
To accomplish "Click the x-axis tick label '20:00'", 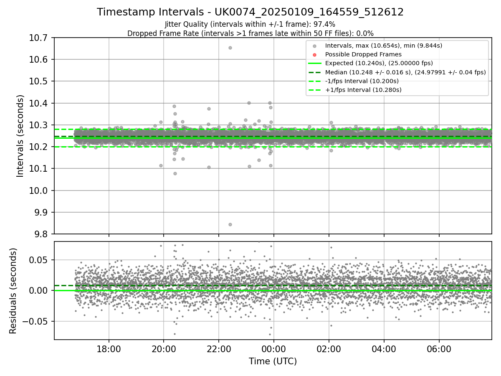I will coord(164,349).
